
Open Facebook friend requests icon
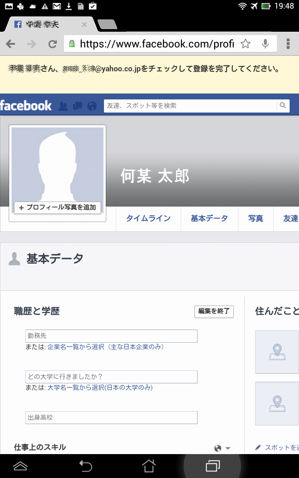[x=63, y=106]
